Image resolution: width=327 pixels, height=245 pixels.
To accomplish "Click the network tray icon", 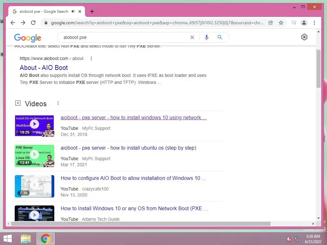I will pos(297,239).
